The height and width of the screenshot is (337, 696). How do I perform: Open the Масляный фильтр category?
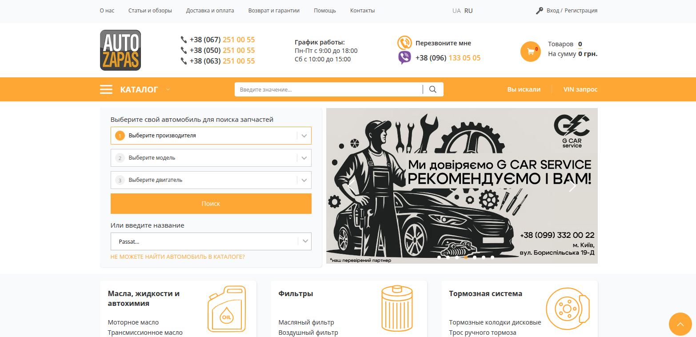[x=306, y=322]
